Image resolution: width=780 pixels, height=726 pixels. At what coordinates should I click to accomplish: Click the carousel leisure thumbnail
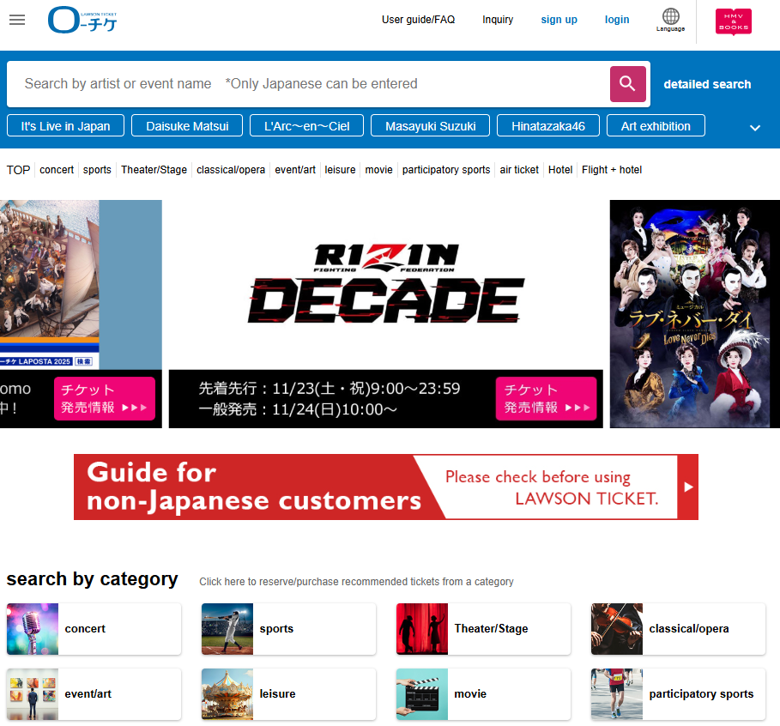coord(227,694)
